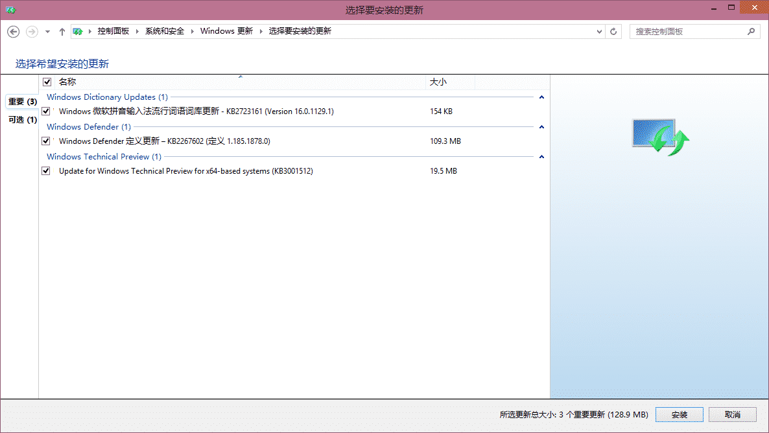
Task: Click the search magnifier icon
Action: tap(751, 31)
